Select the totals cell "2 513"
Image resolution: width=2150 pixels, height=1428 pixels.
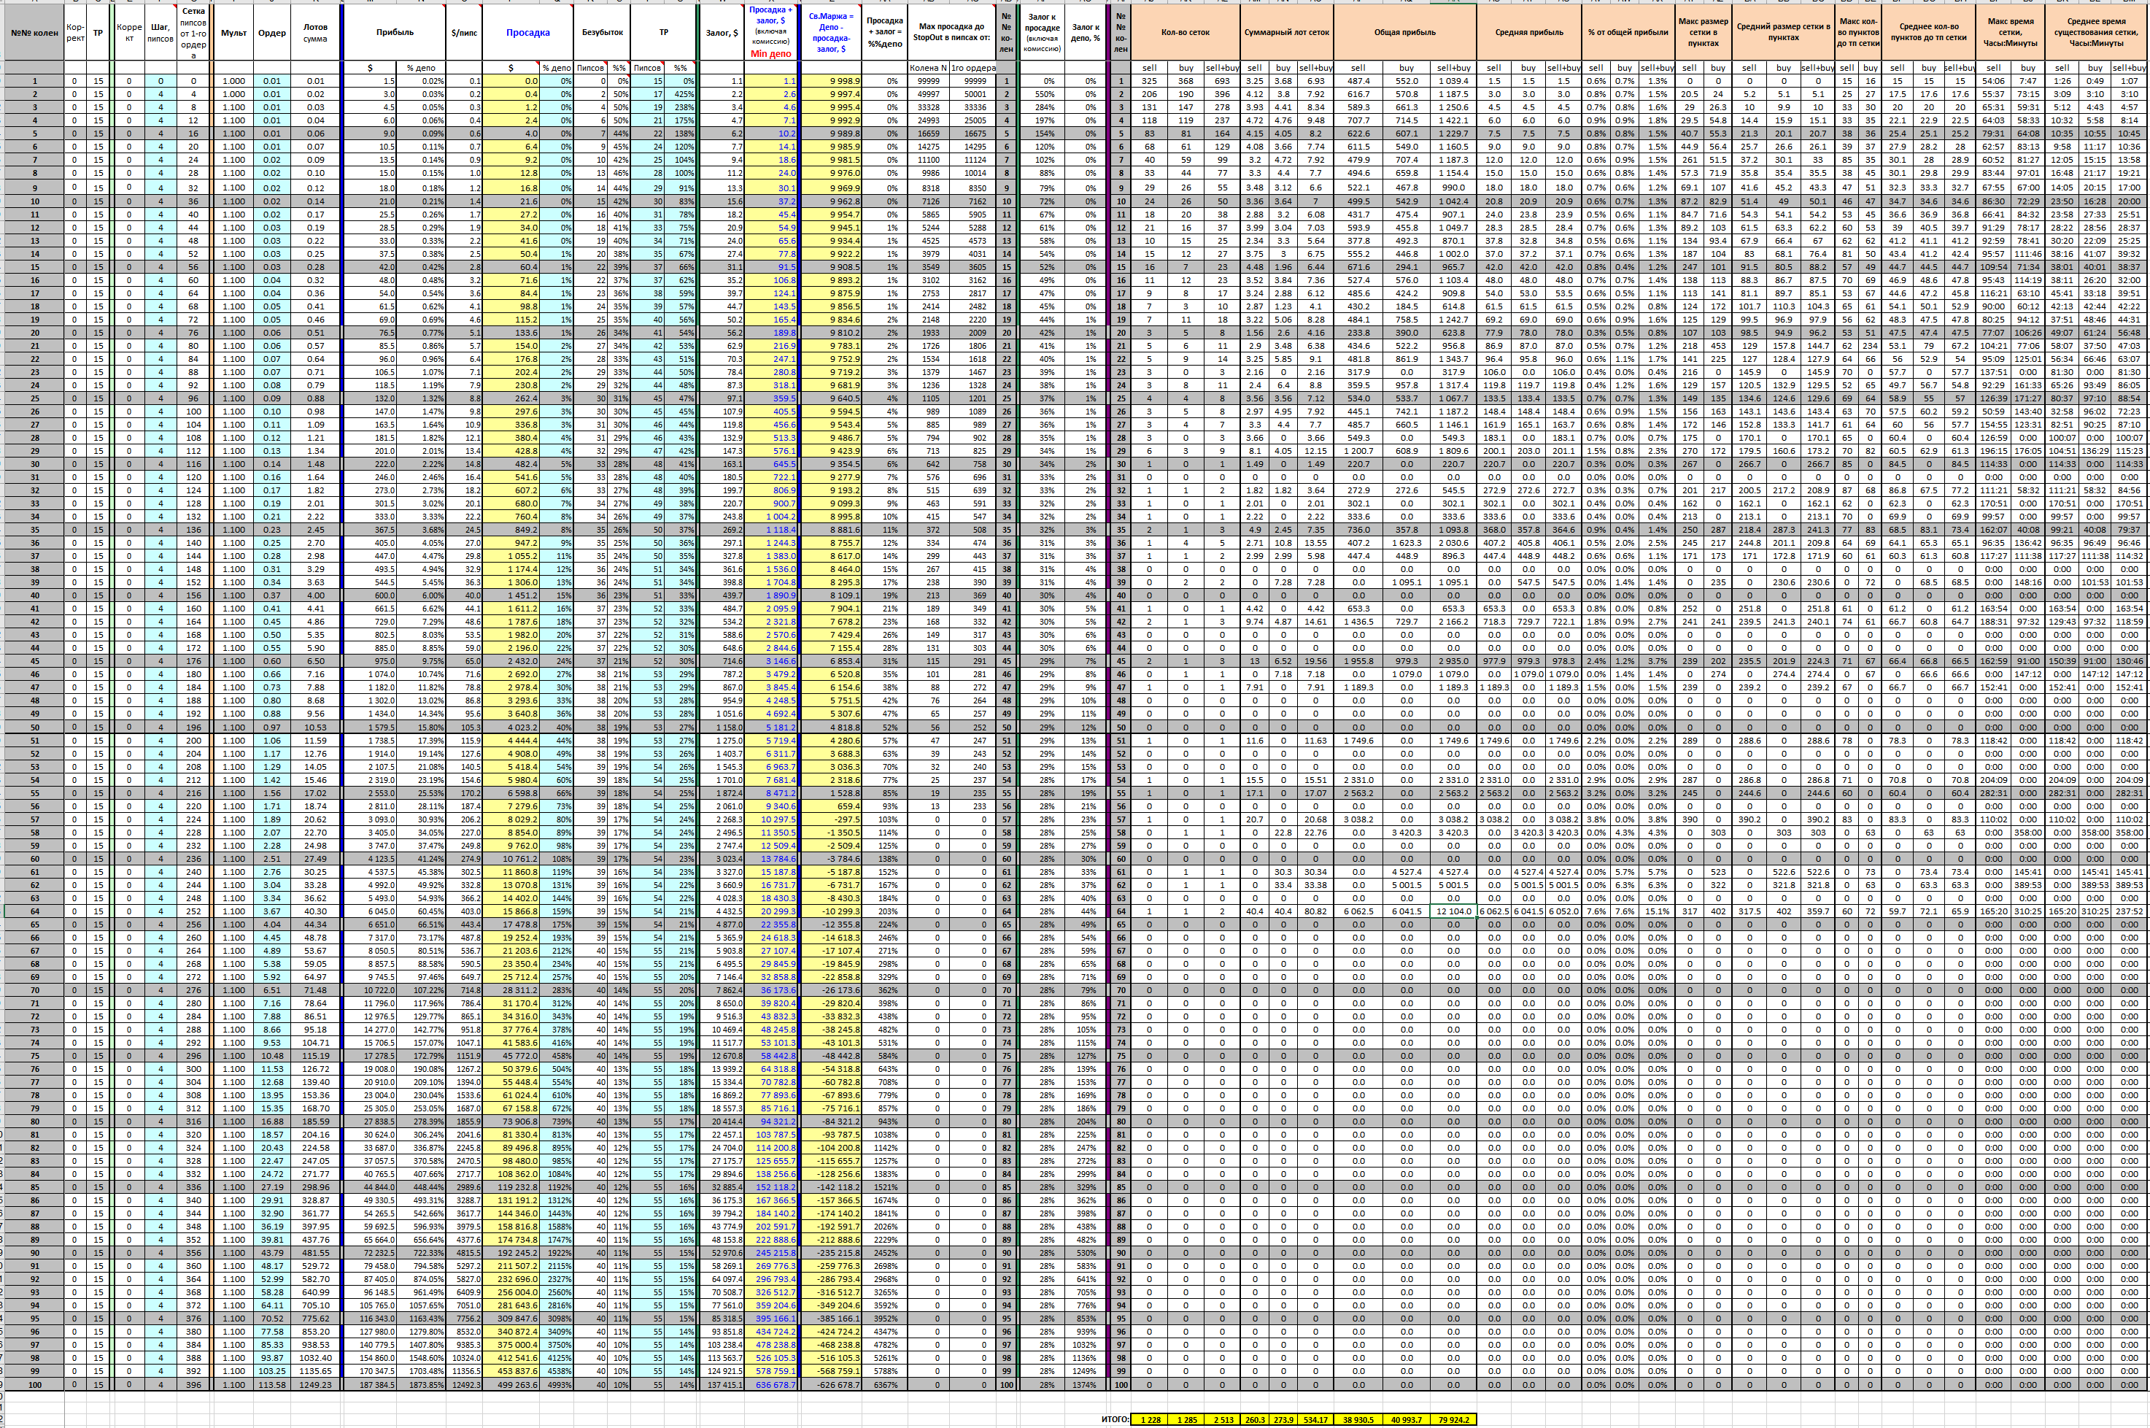[x=1222, y=1419]
